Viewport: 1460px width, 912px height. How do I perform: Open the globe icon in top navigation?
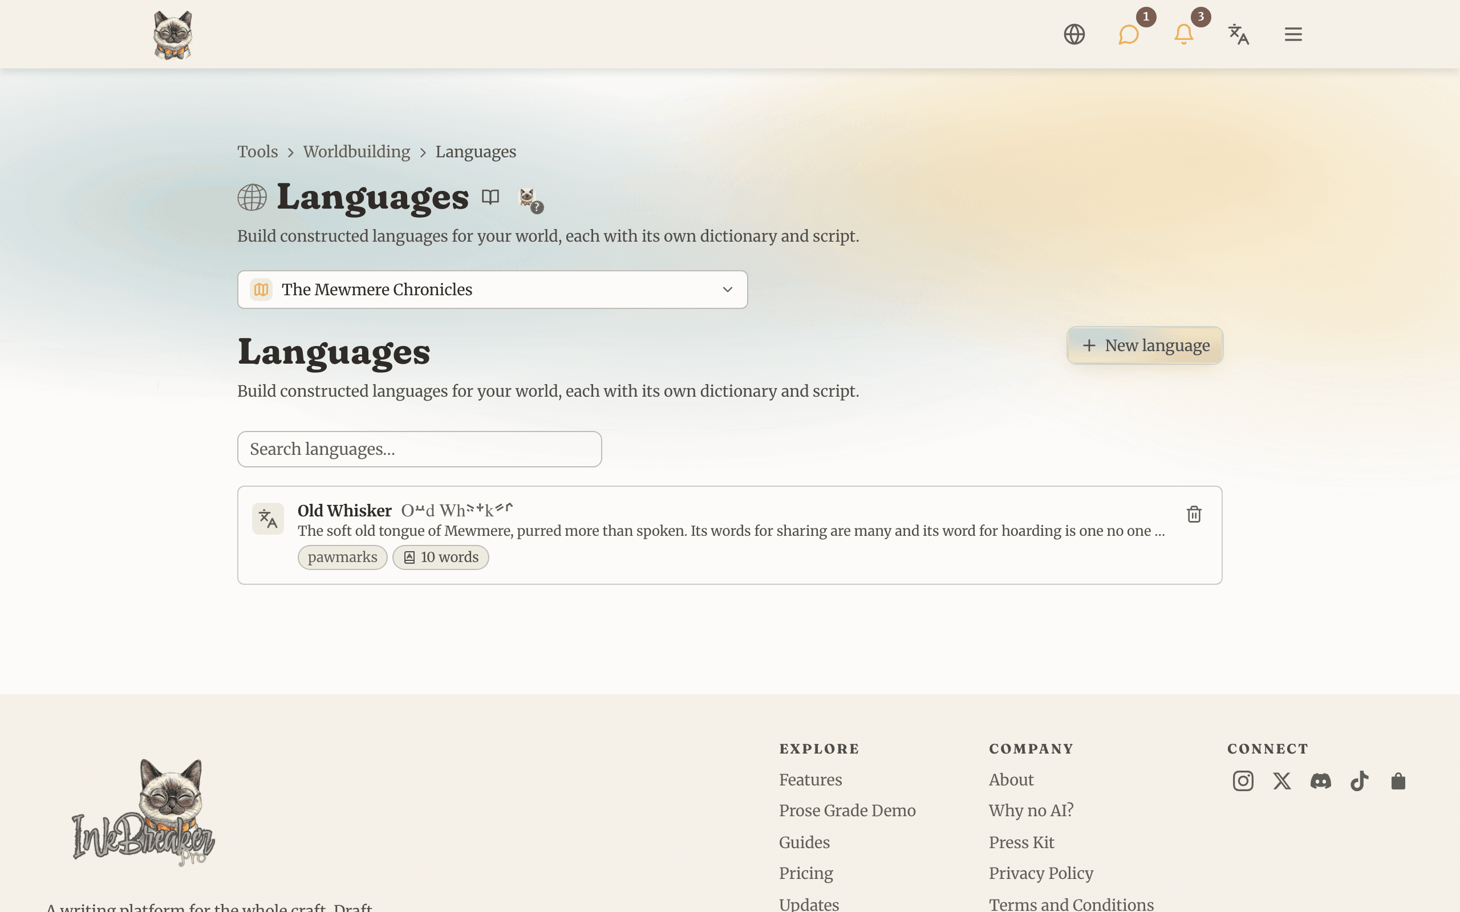tap(1074, 34)
